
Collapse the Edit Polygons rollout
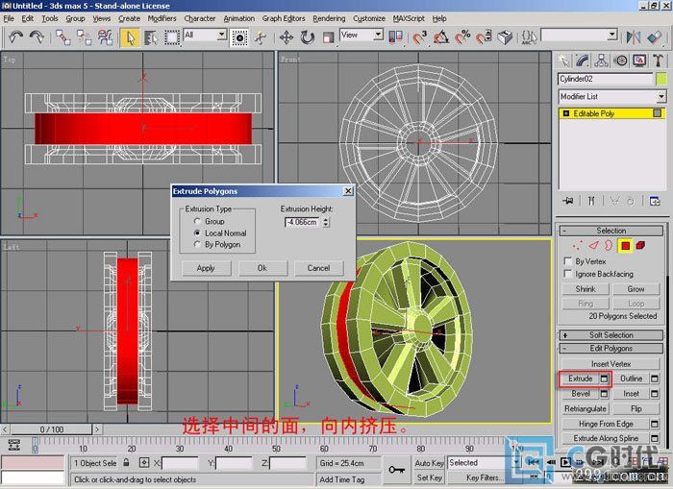pyautogui.click(x=611, y=349)
